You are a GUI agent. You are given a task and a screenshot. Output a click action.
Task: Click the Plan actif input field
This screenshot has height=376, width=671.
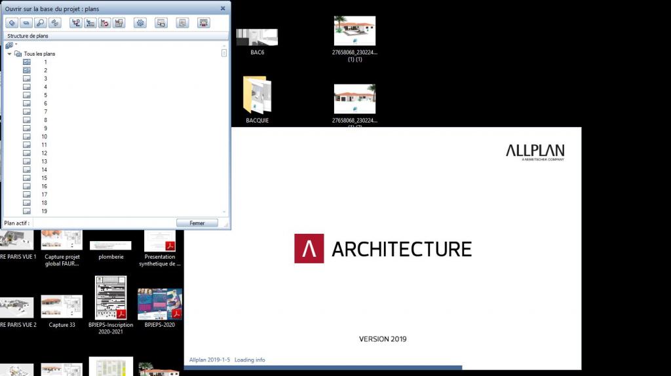[x=104, y=223]
